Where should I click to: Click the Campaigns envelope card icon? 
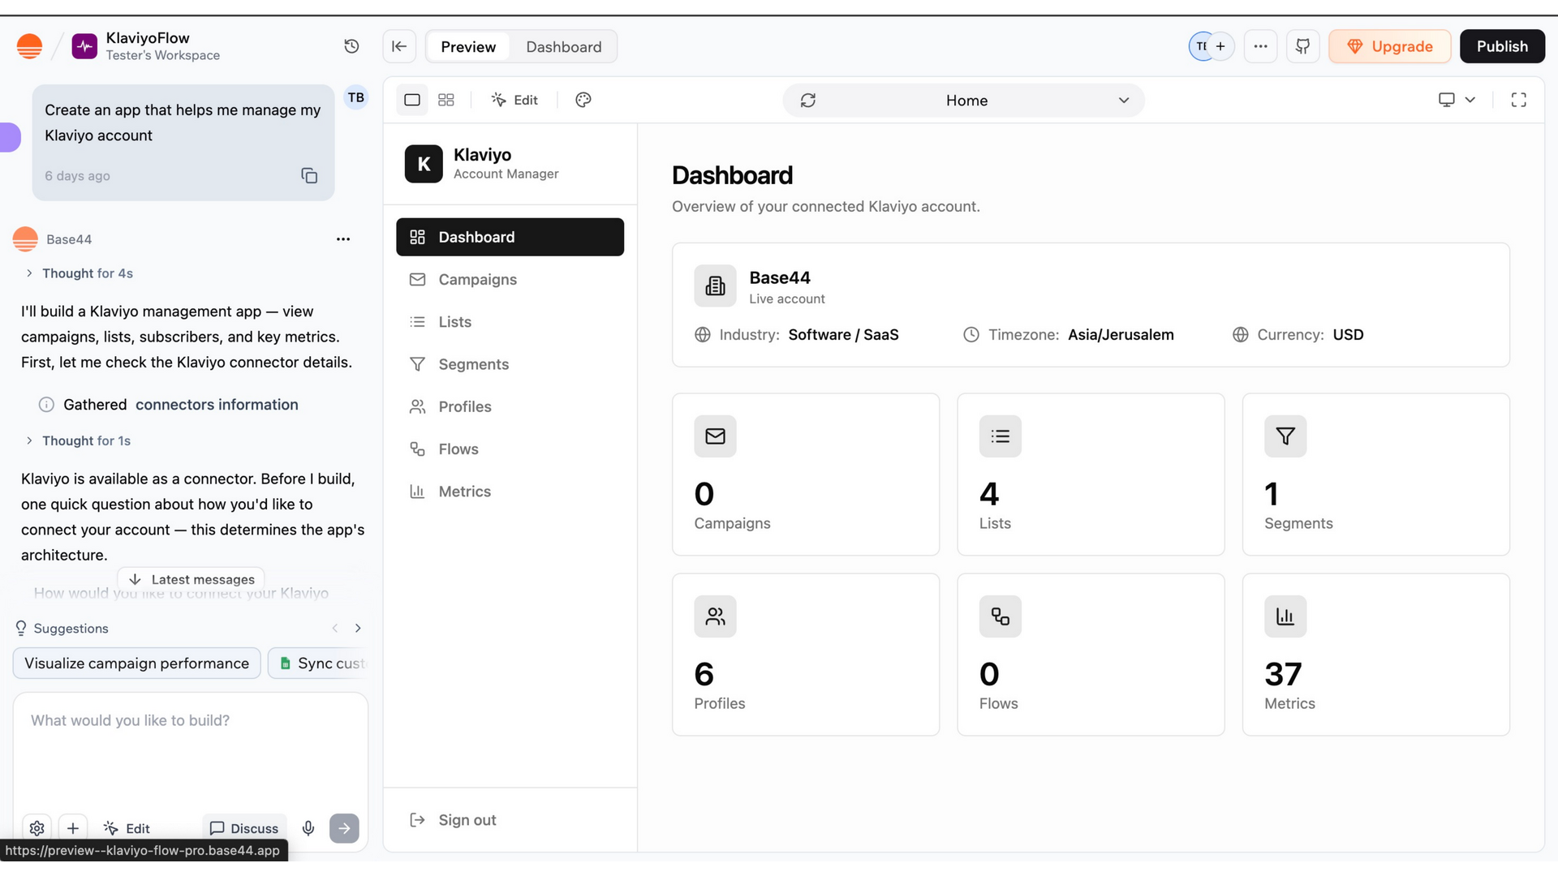point(715,436)
